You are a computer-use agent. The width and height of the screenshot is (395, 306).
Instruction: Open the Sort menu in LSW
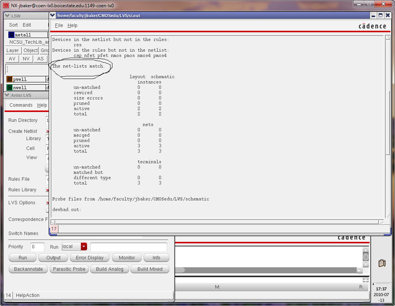point(13,25)
